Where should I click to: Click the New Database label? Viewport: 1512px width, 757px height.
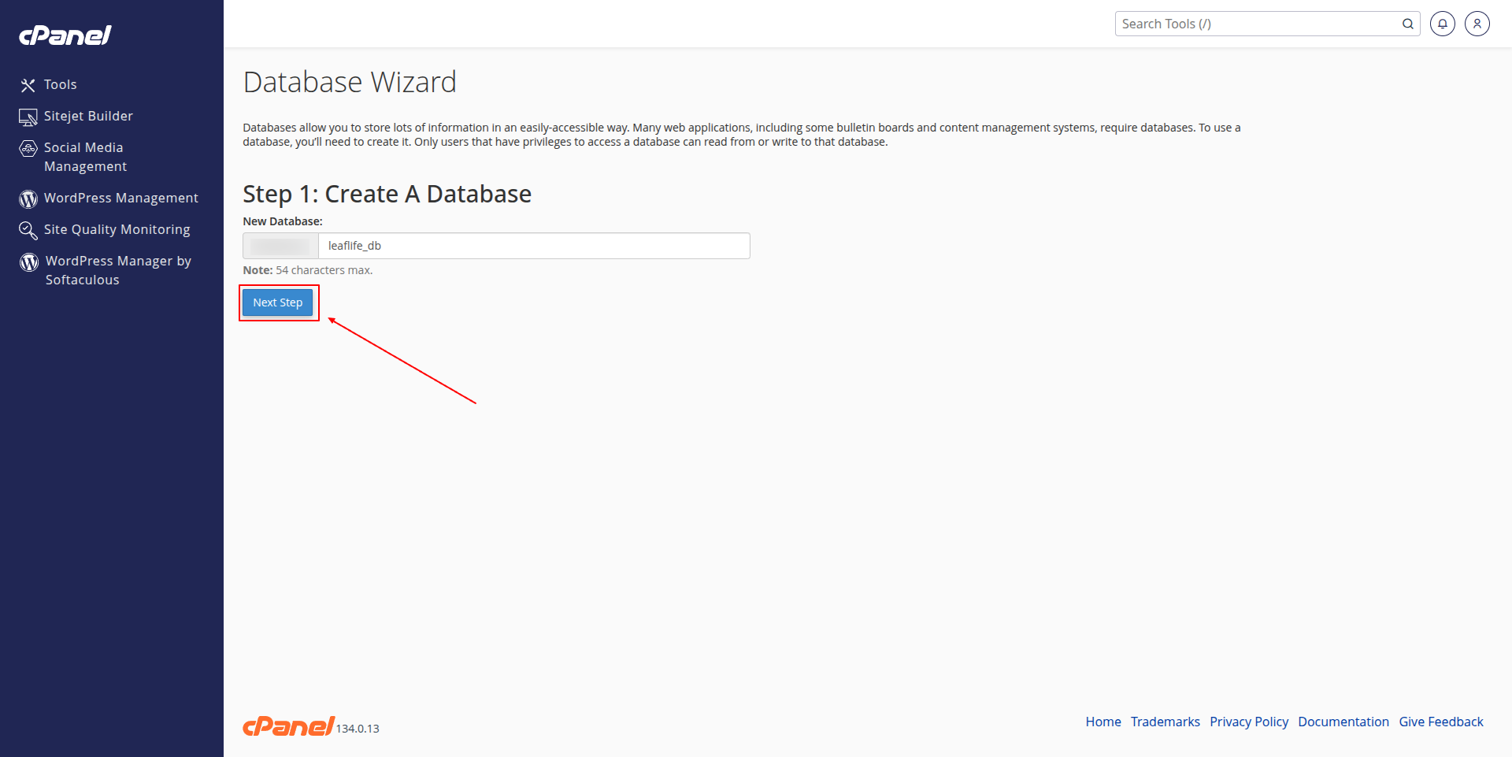pyautogui.click(x=283, y=221)
